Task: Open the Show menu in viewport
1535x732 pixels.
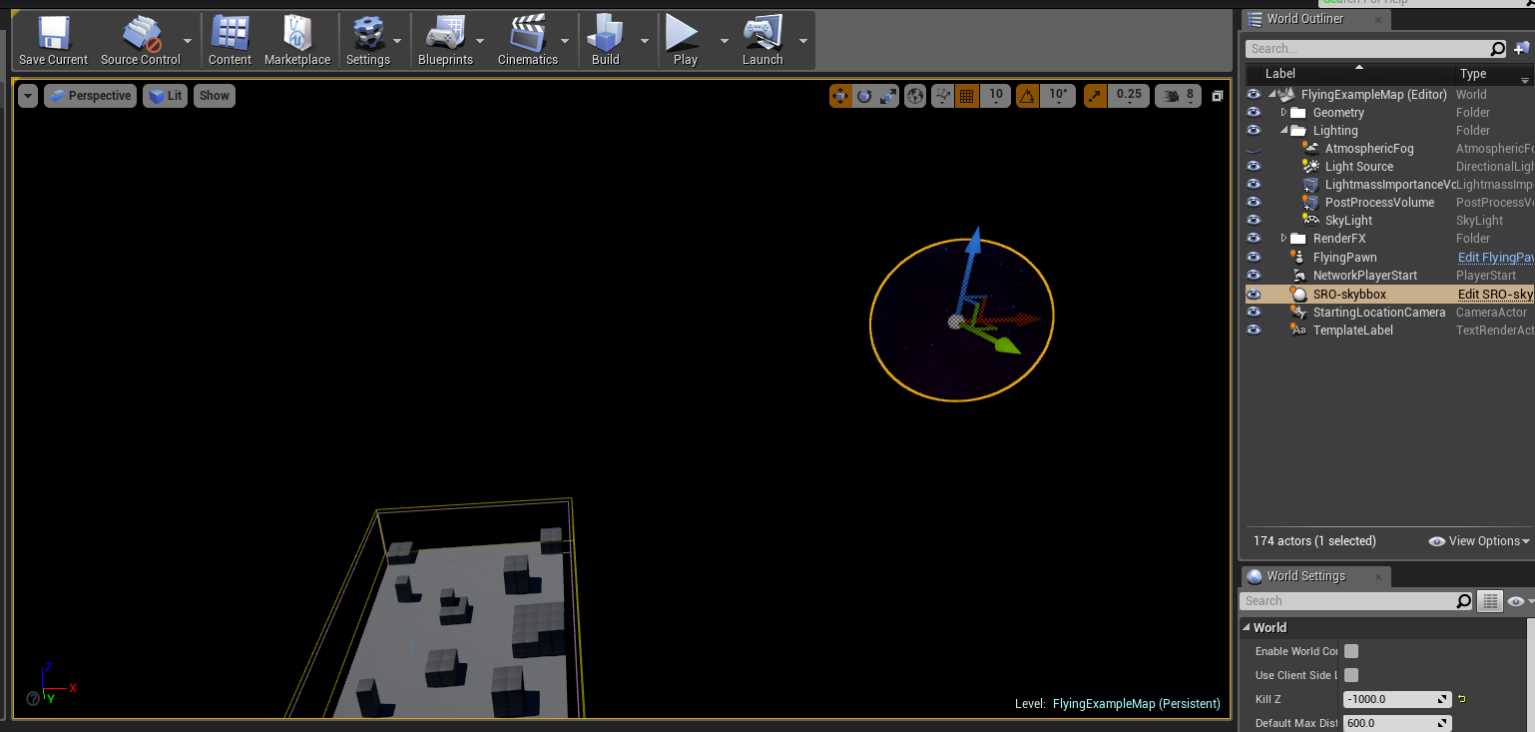Action: [x=214, y=96]
